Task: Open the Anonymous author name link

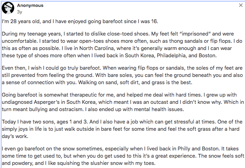Action: pyautogui.click(x=30, y=6)
